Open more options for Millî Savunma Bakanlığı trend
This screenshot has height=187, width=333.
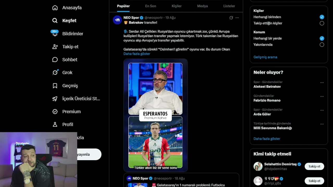322,124
